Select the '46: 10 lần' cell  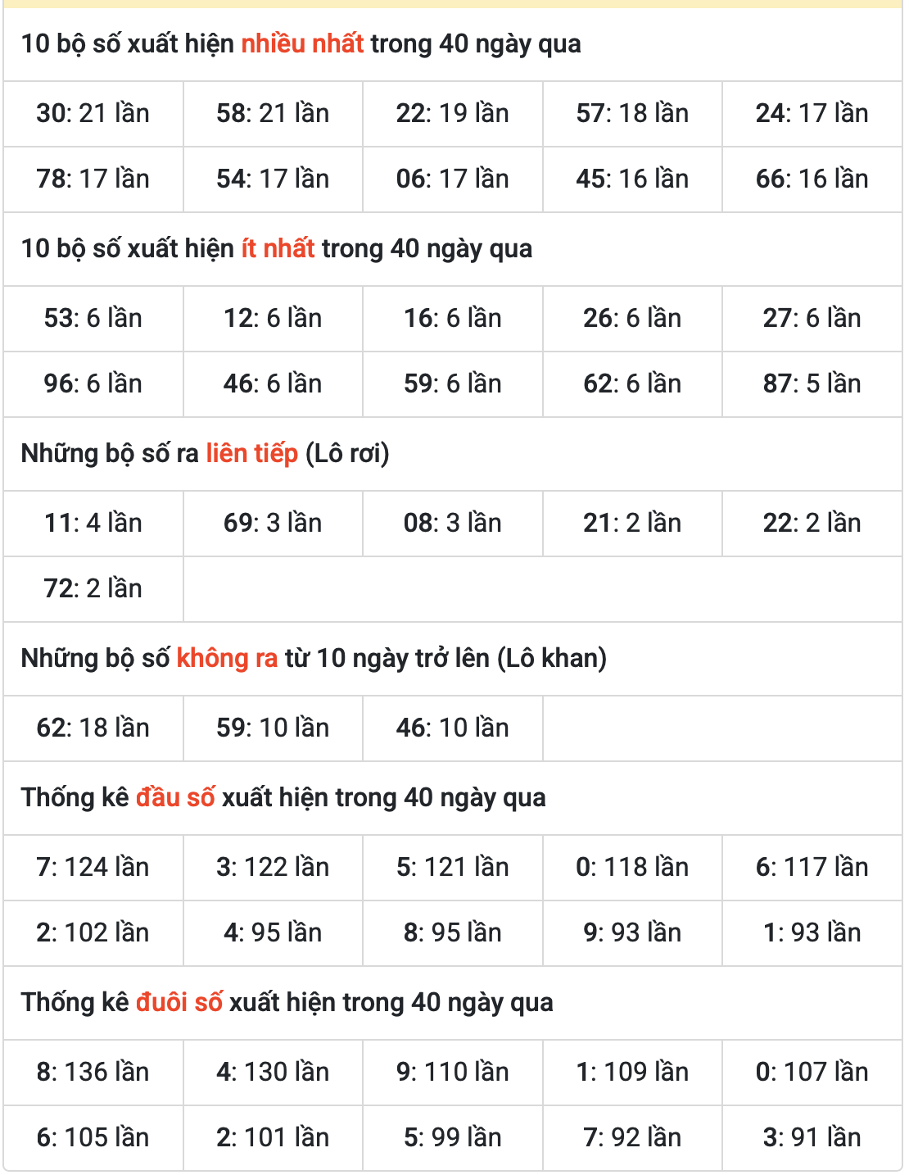(453, 728)
